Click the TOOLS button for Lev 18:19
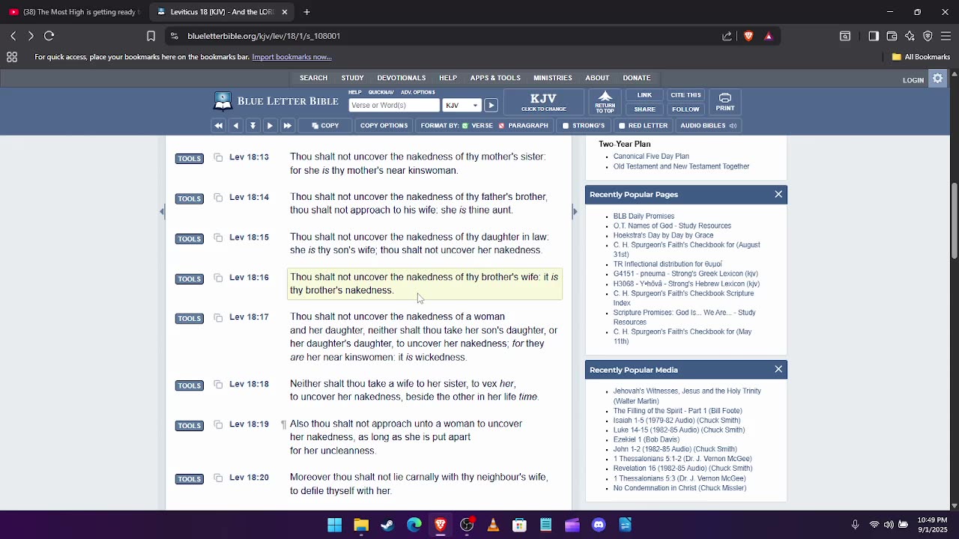The image size is (959, 539). [190, 425]
